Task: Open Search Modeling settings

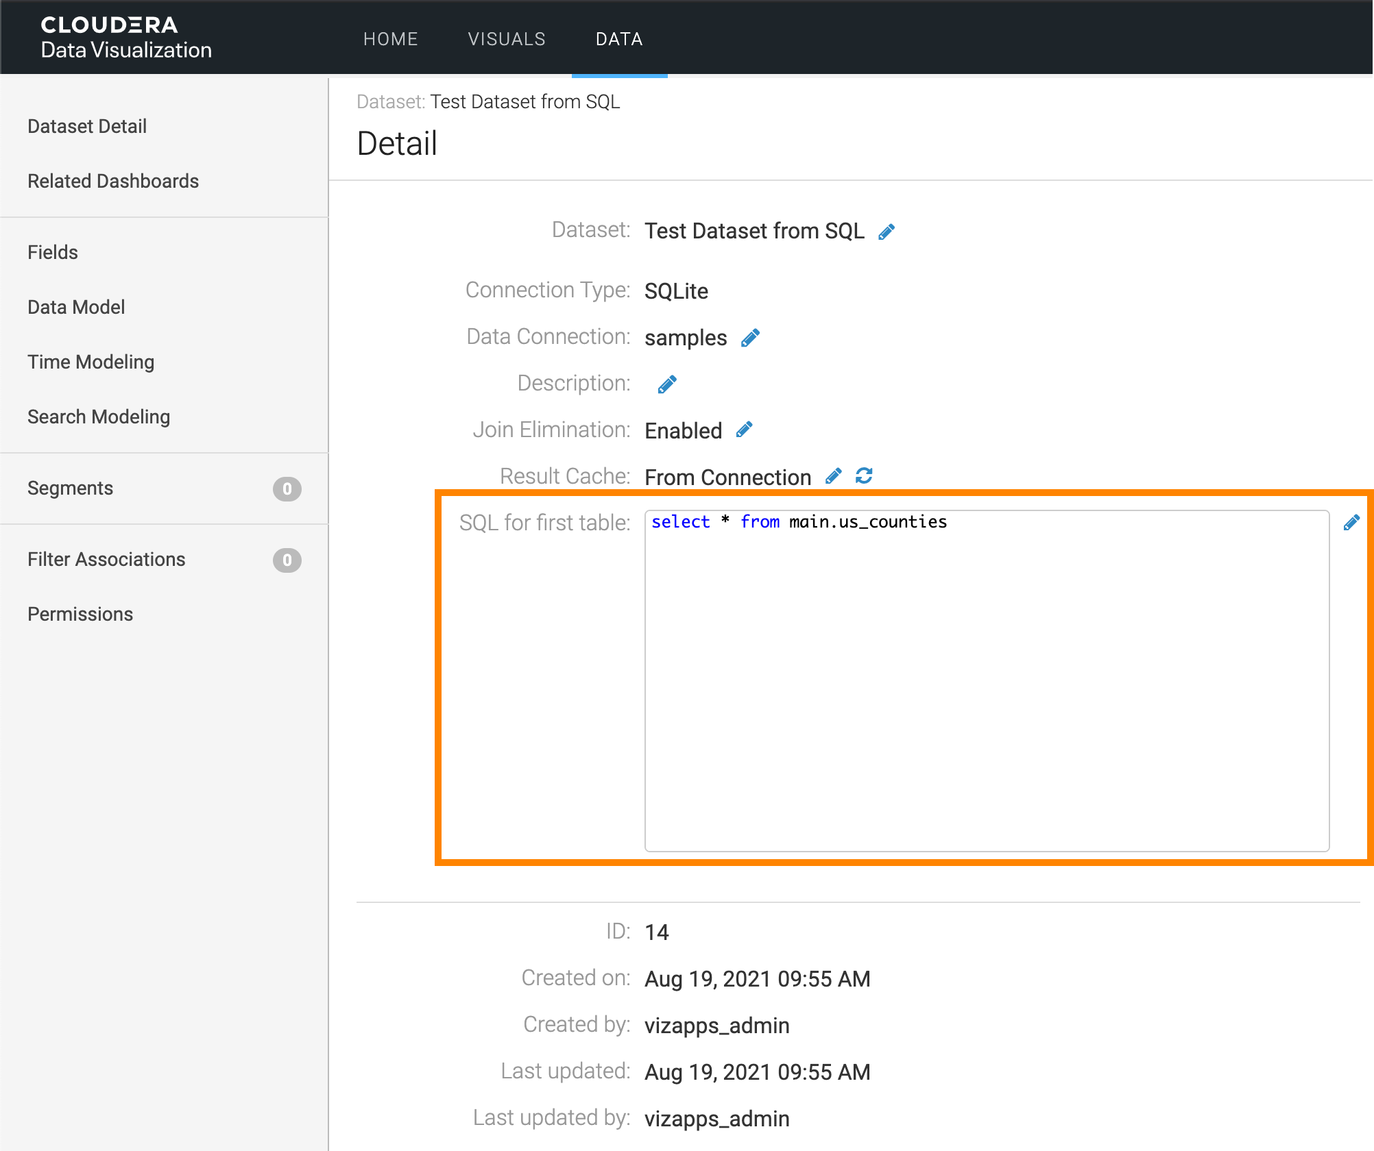Action: (x=99, y=417)
